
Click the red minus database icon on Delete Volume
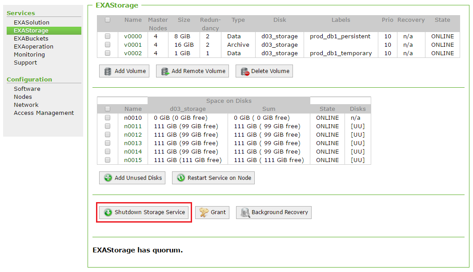pyautogui.click(x=245, y=71)
